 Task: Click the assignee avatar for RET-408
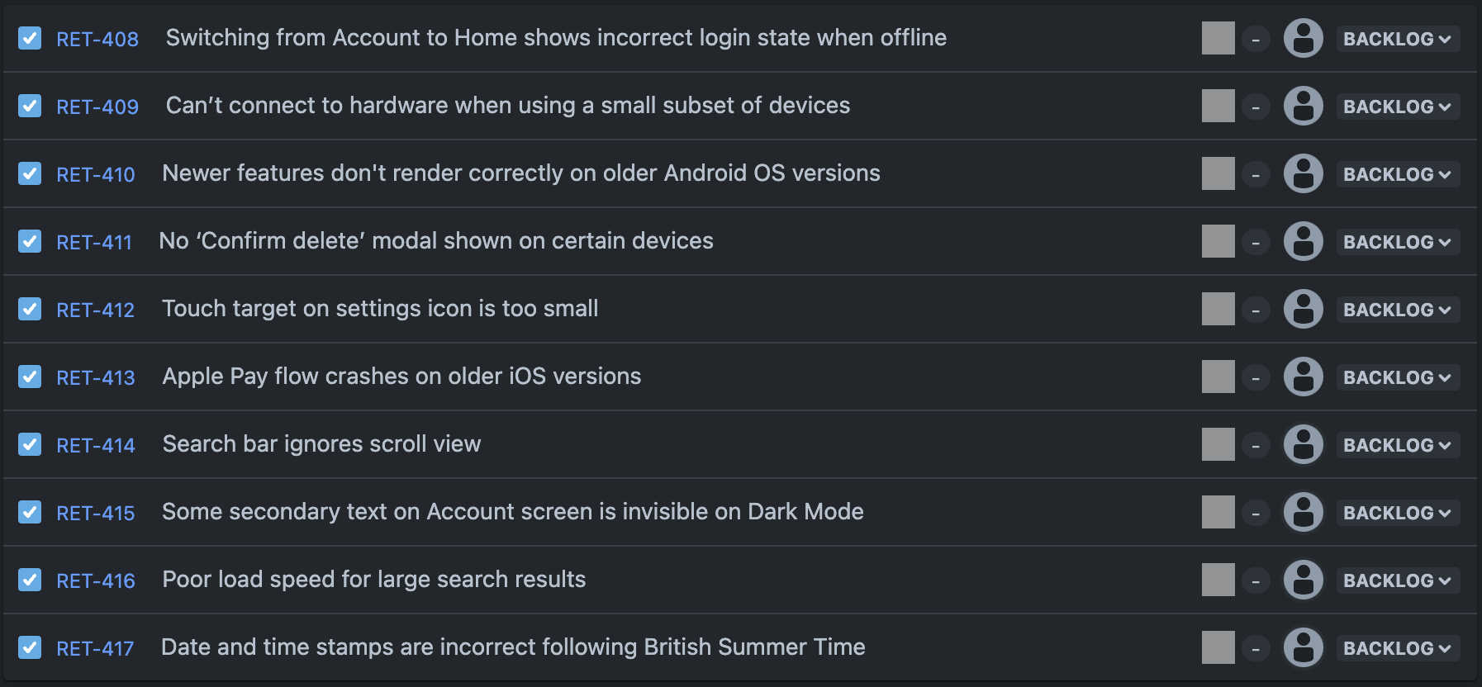[1304, 38]
